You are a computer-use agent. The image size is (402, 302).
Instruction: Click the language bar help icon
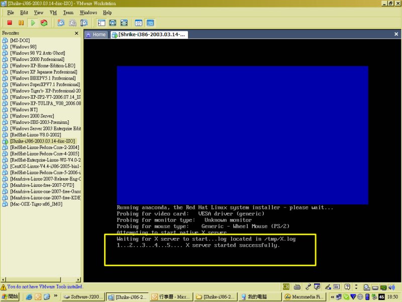pos(347,286)
